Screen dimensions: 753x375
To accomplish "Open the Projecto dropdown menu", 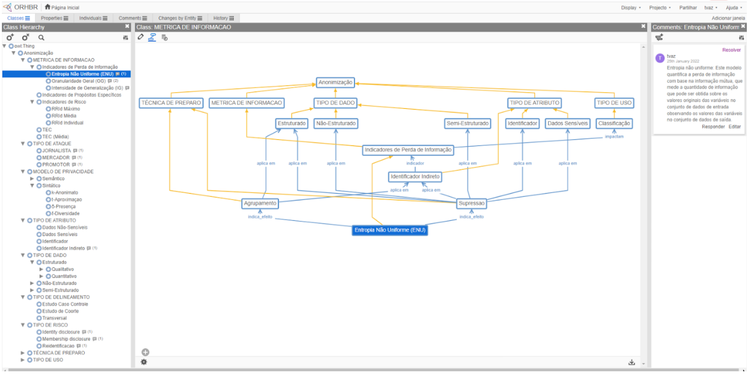I will click(660, 7).
